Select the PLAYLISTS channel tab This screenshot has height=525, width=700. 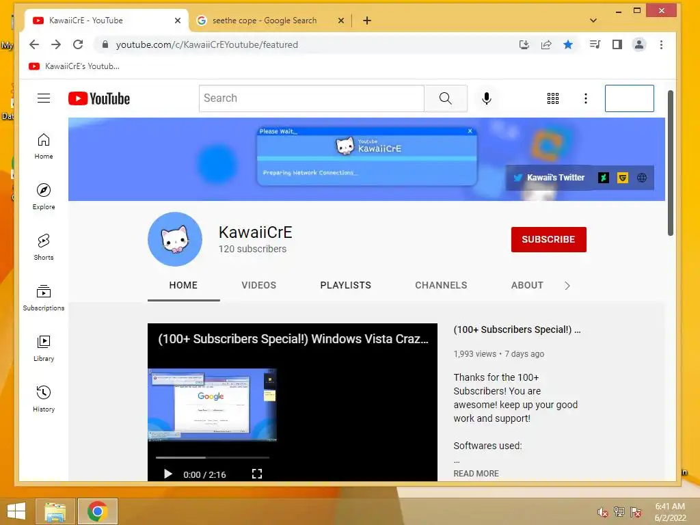pos(345,285)
